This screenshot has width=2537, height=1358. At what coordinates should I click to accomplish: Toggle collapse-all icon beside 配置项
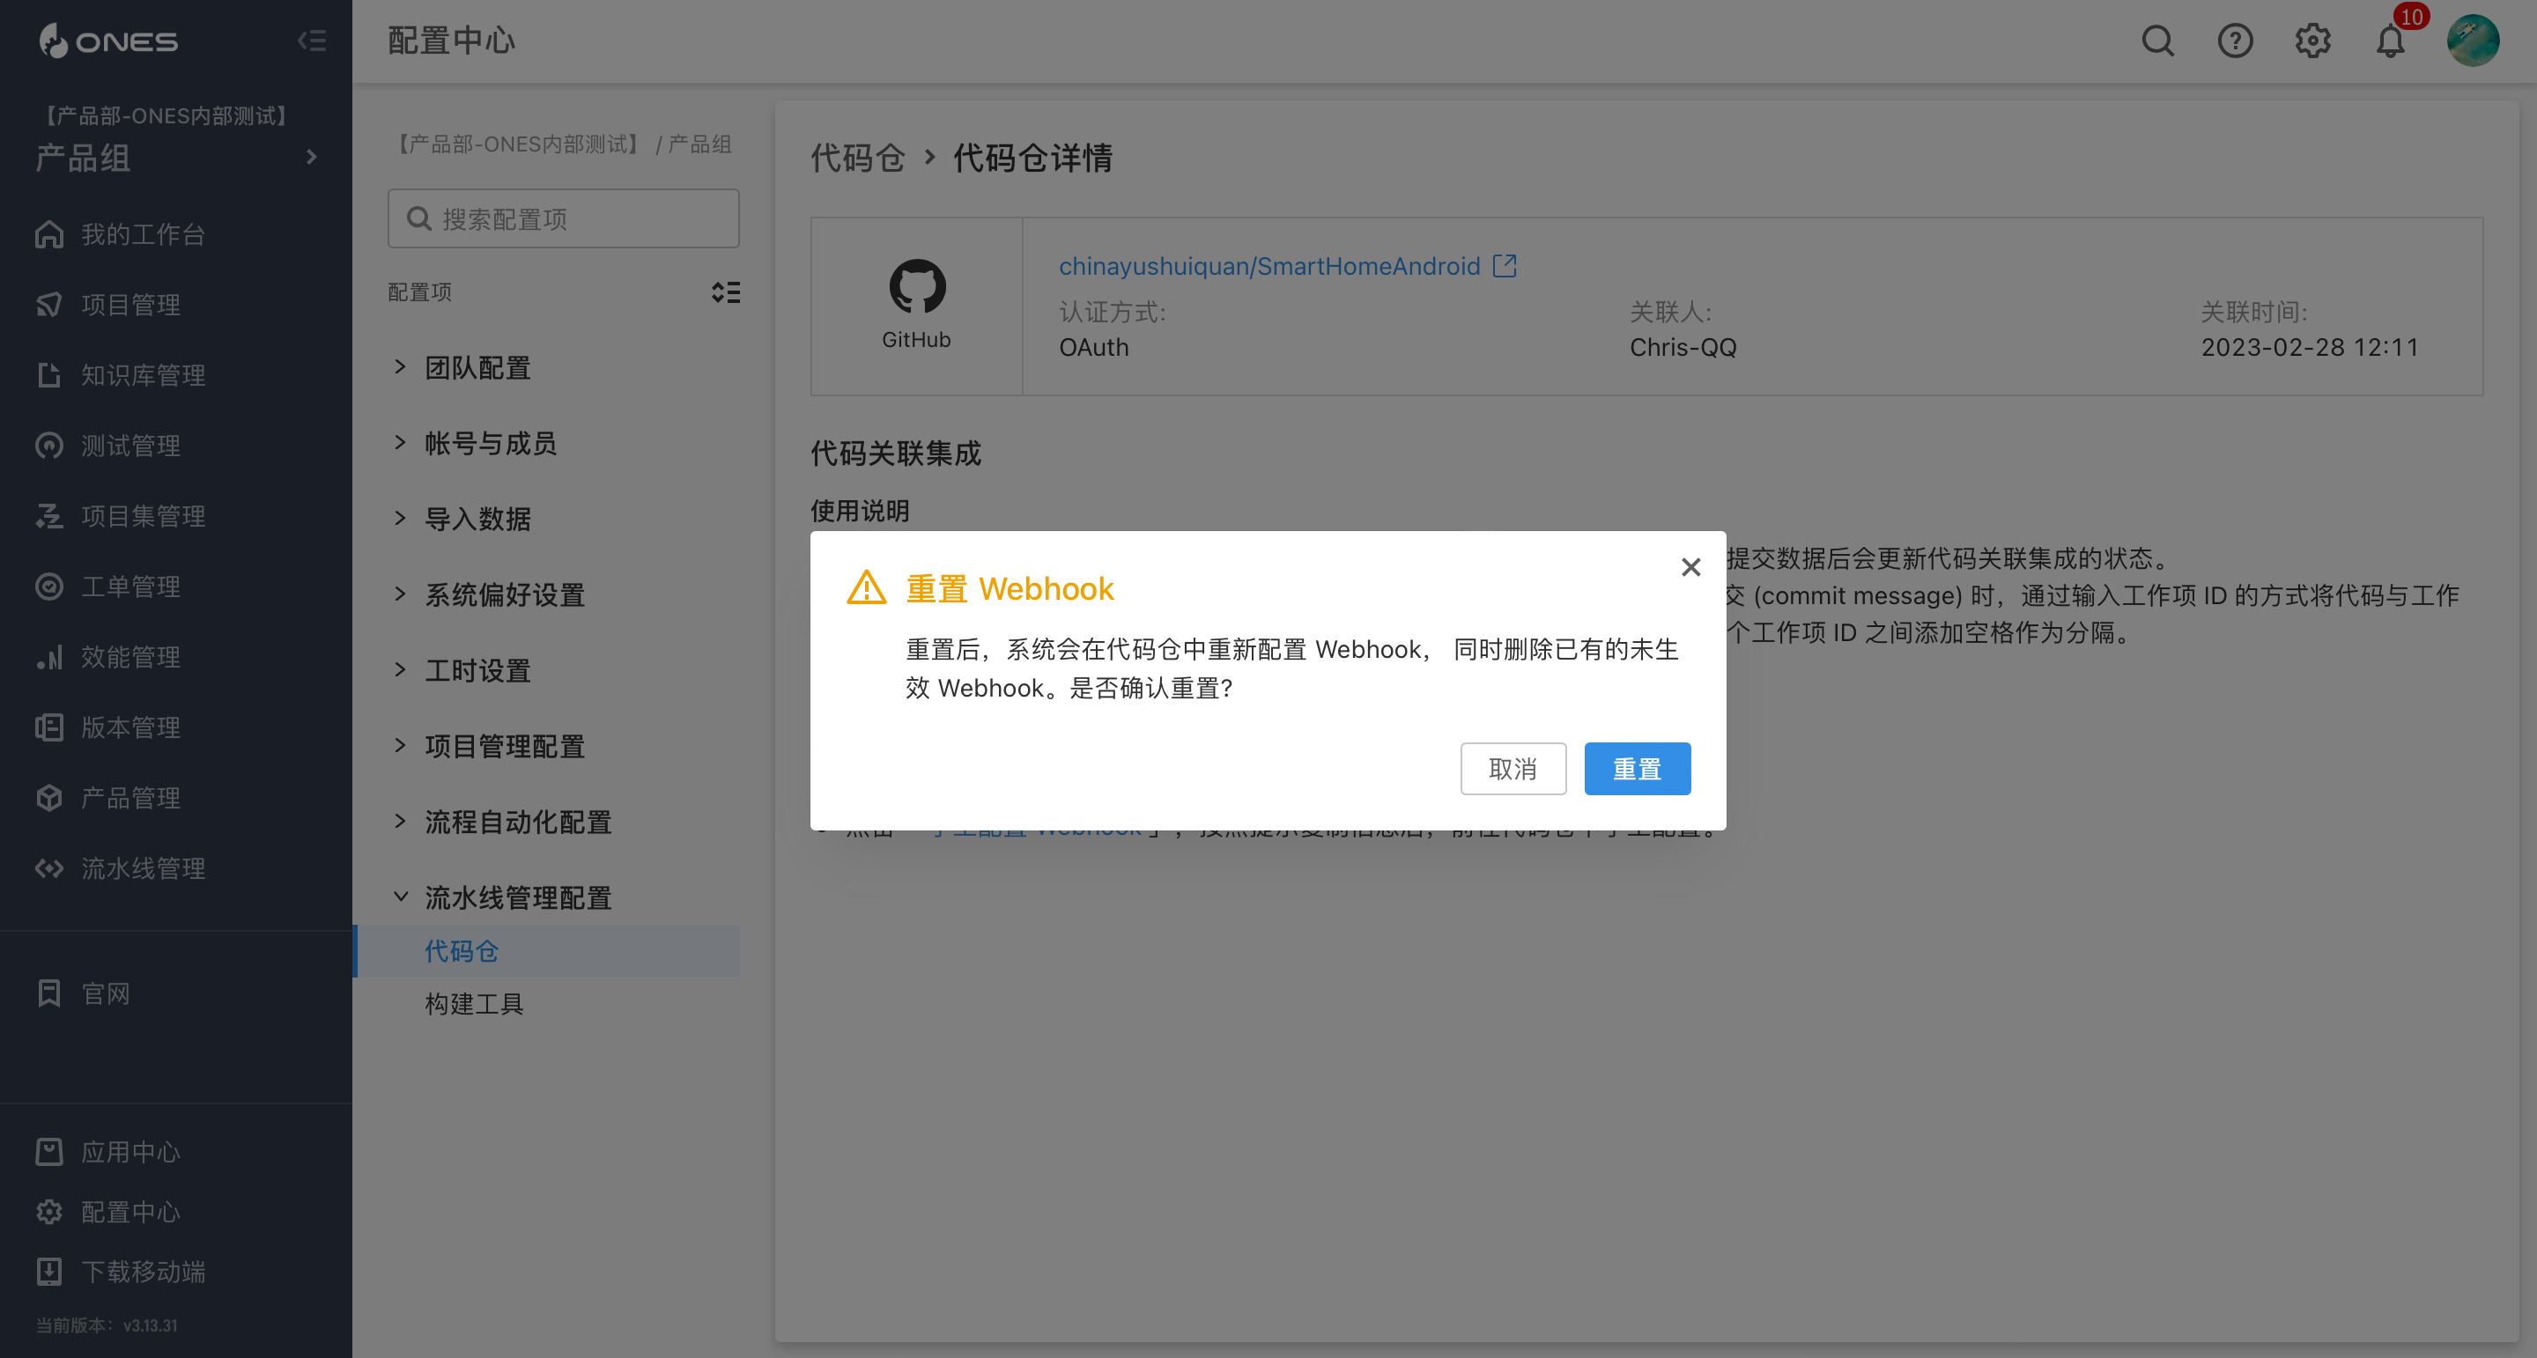click(x=726, y=292)
